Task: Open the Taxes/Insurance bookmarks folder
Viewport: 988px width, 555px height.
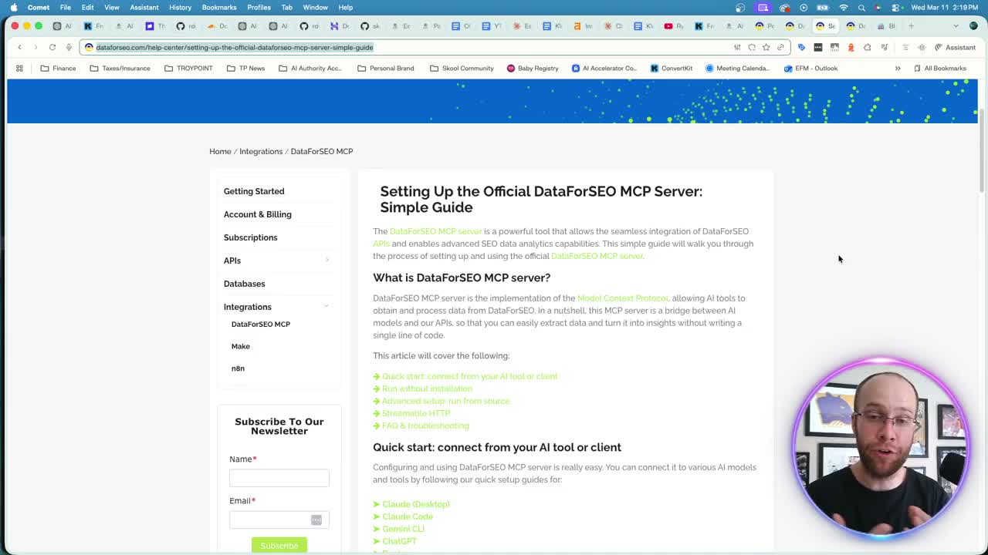Action: (x=120, y=68)
